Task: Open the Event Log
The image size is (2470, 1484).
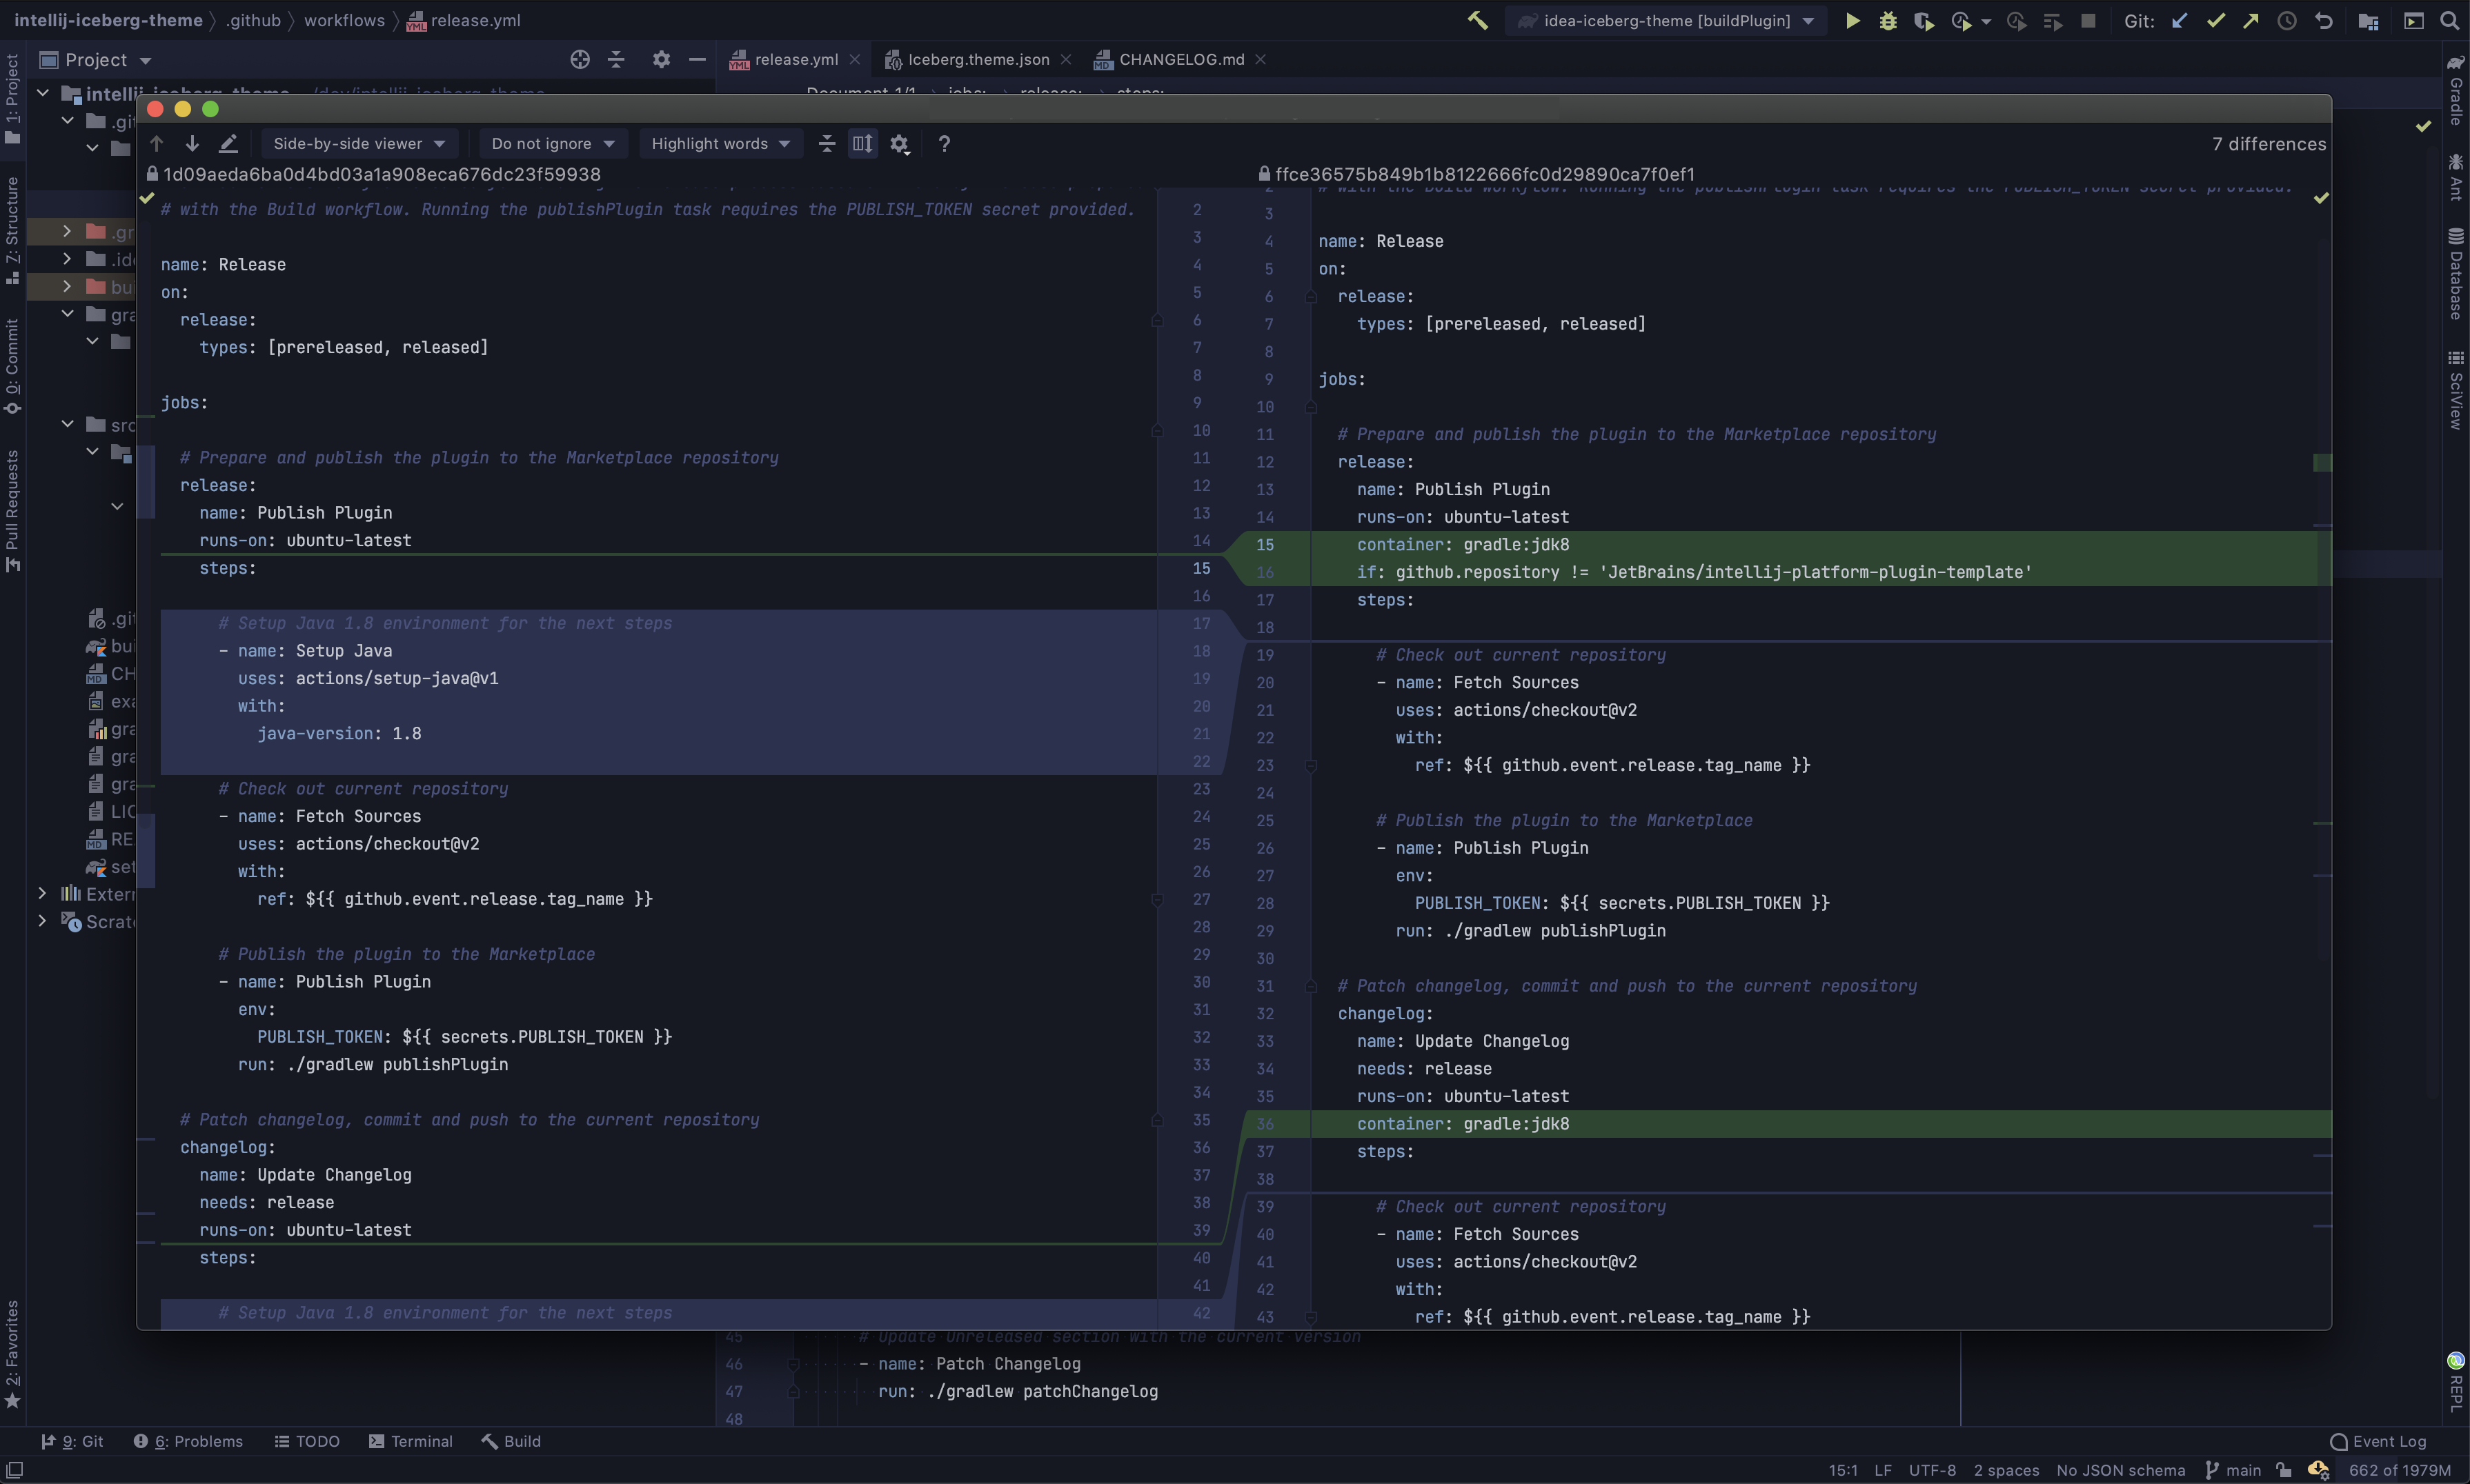Action: 2378,1441
